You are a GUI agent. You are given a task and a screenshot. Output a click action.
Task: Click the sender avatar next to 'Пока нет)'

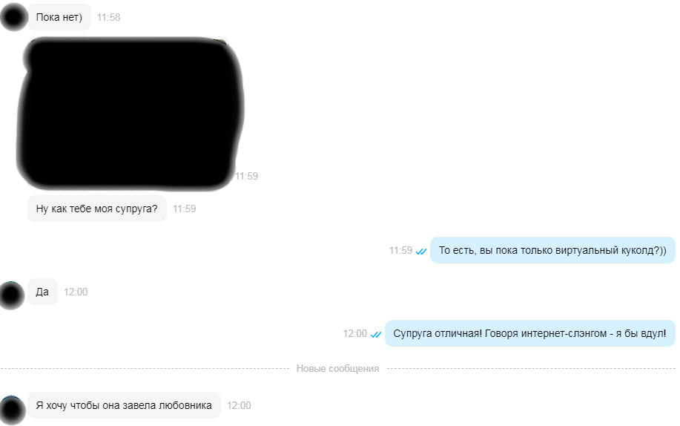(14, 17)
